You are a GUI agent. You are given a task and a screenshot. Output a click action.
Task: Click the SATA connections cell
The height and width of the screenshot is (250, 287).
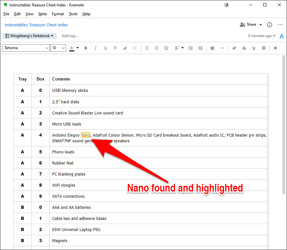[x=159, y=196]
